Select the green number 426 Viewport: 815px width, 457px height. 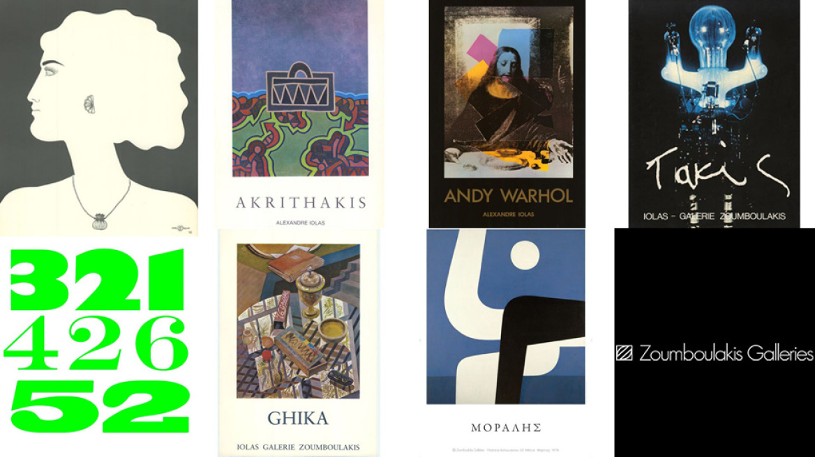96,343
